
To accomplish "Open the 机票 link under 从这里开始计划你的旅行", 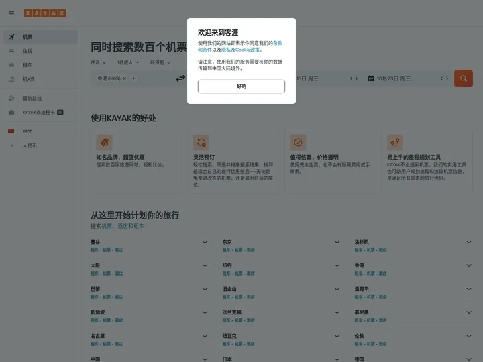I will coord(107,227).
